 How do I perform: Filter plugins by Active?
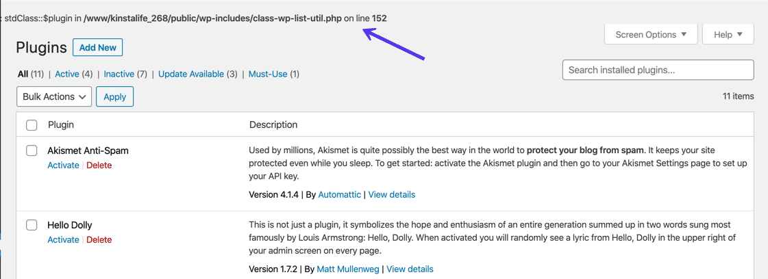click(x=67, y=74)
